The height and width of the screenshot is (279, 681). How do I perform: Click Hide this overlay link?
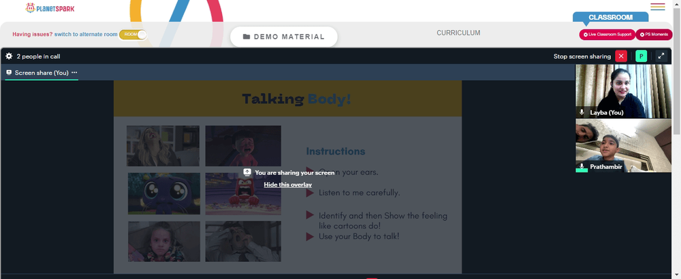pyautogui.click(x=287, y=185)
